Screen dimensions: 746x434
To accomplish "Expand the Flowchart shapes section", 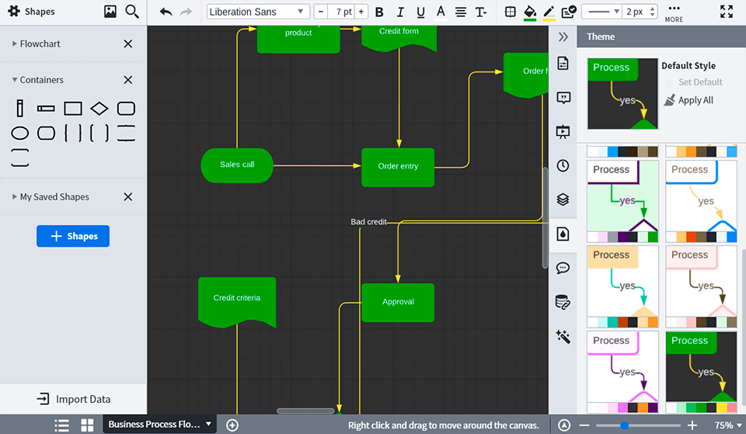I will 39,44.
